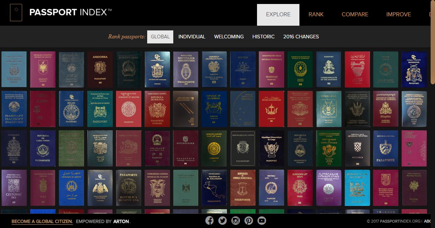
Task: Open the Instagram social icon
Action: (236, 220)
